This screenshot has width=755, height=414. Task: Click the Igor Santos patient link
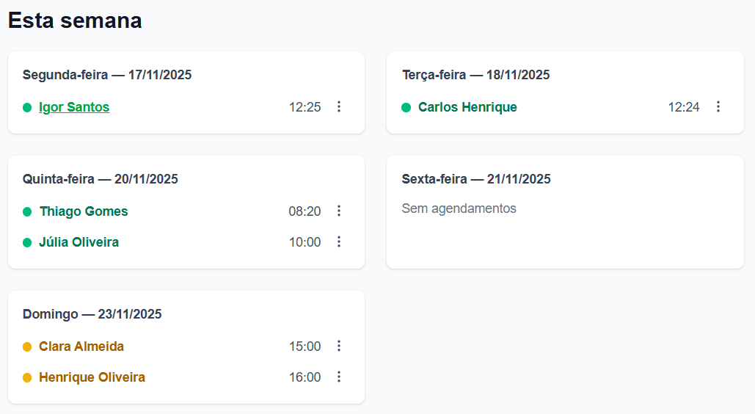[x=74, y=107]
